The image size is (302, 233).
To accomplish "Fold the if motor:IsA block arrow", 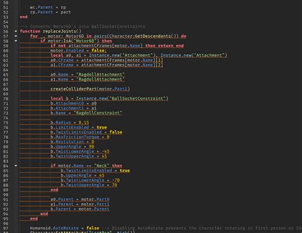I will 16,41.
